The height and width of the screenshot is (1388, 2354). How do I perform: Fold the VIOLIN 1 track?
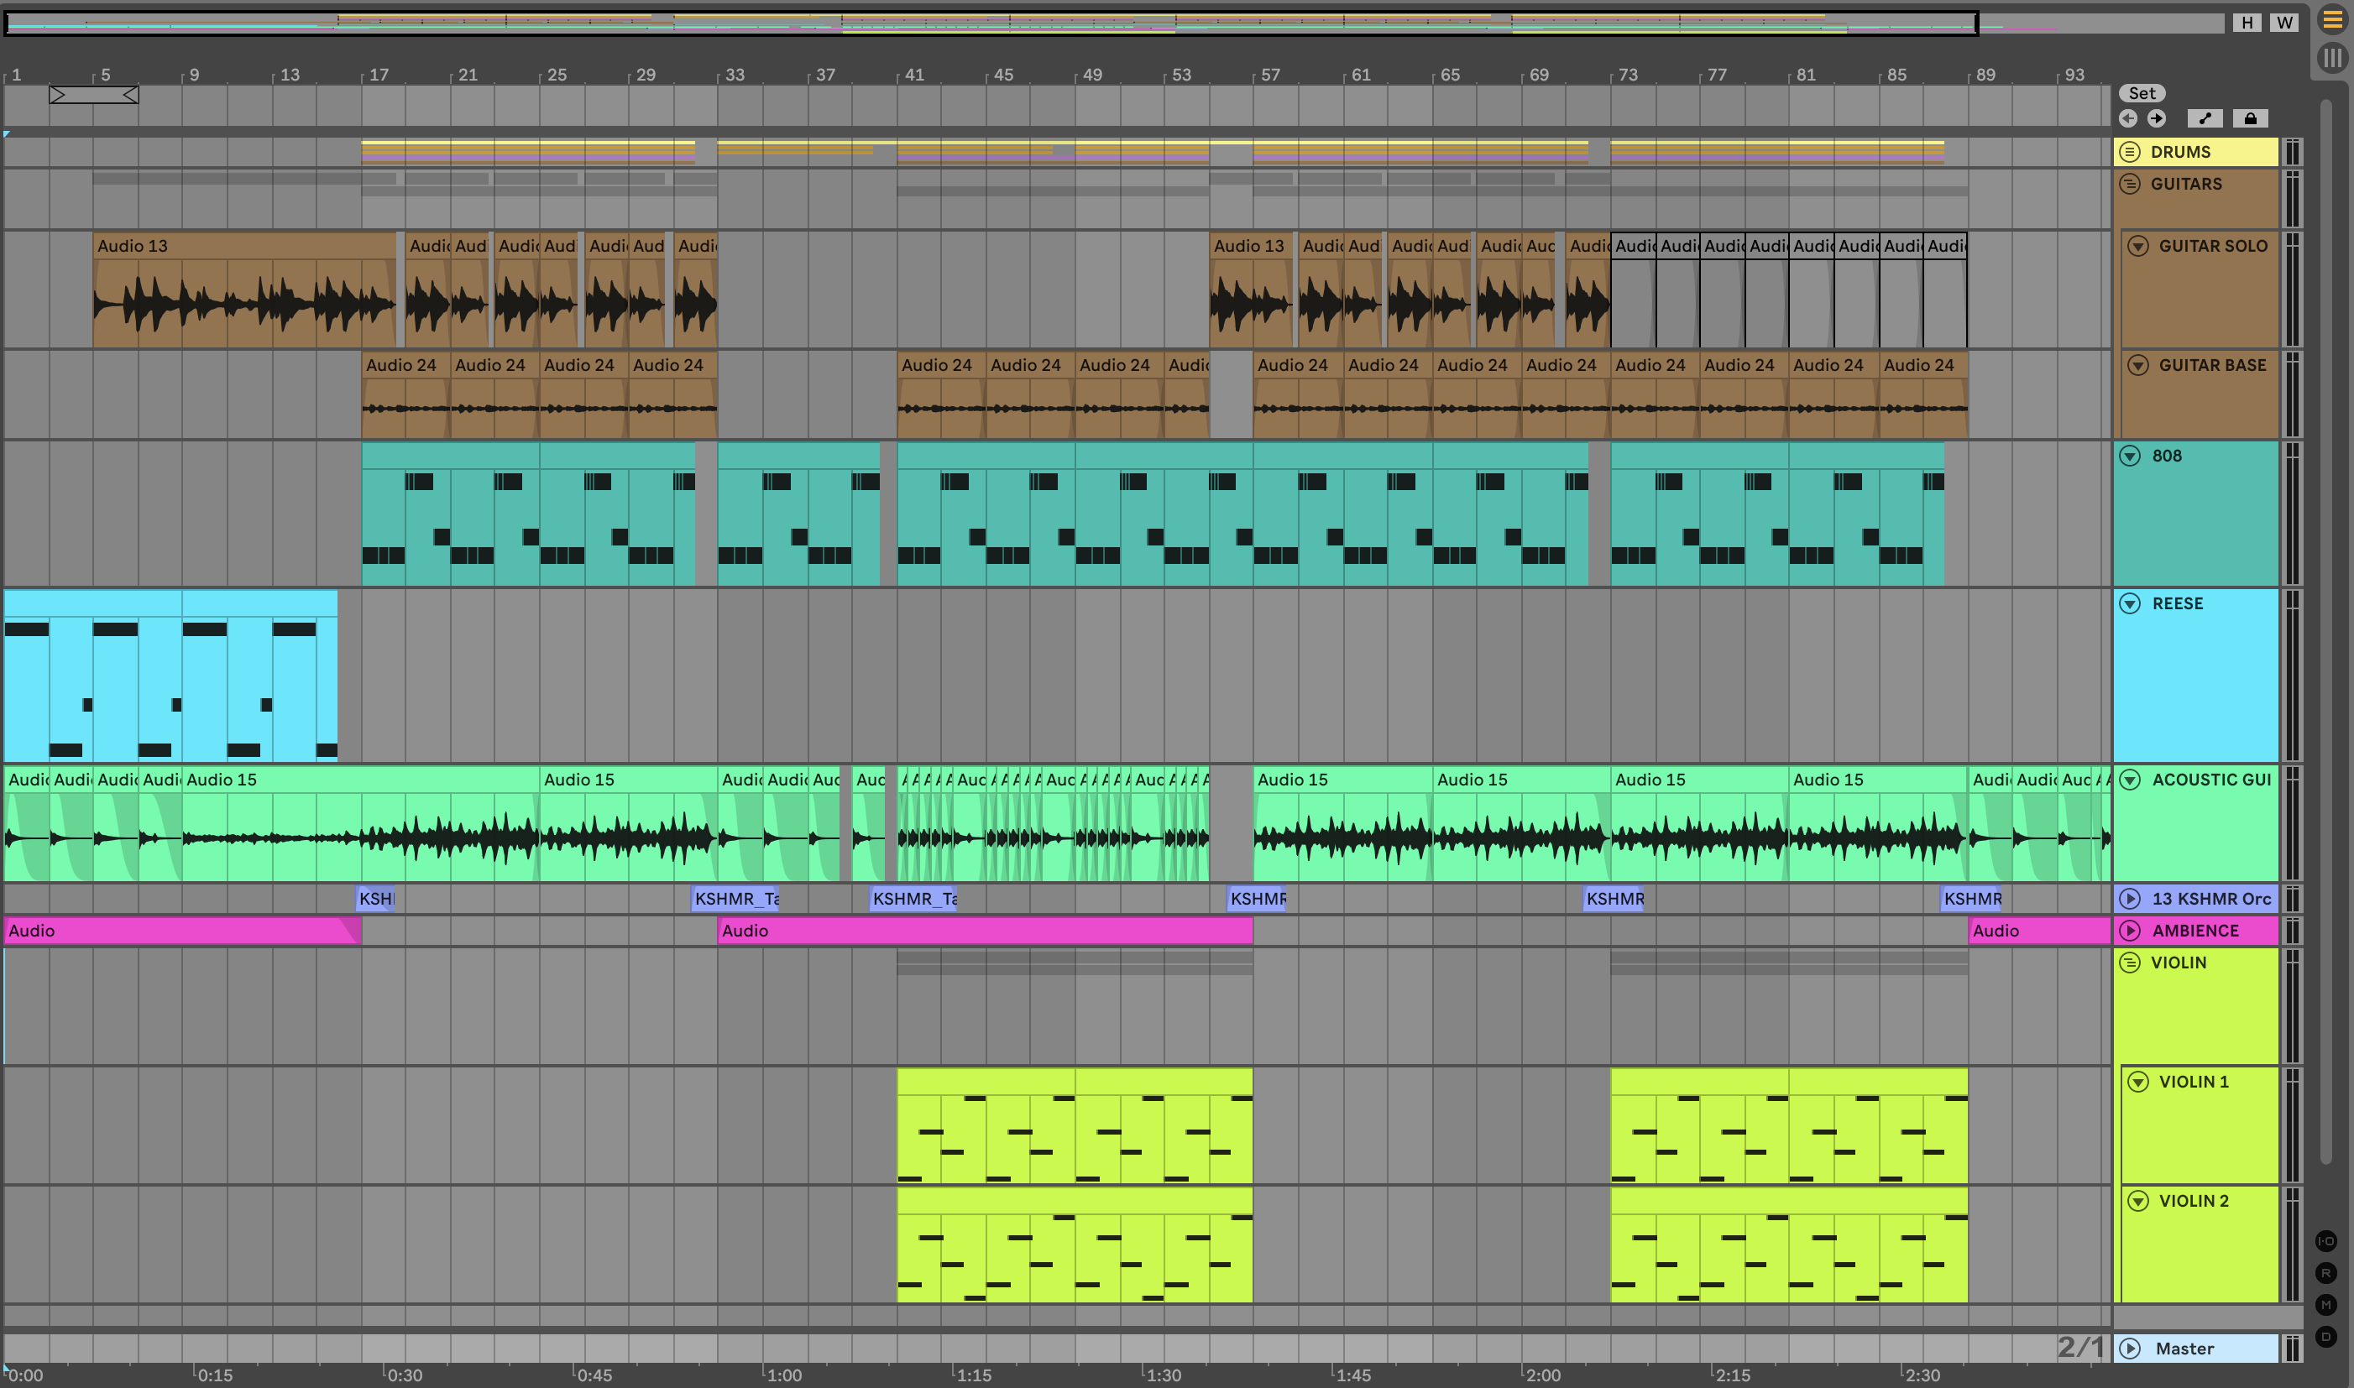(x=2138, y=1081)
